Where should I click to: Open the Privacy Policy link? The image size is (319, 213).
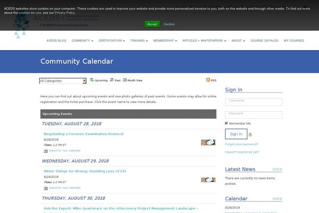65,13
